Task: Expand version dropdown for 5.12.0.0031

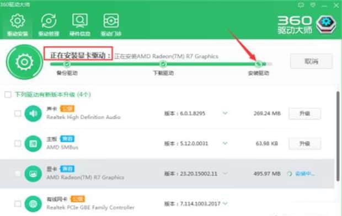Action: [225, 143]
